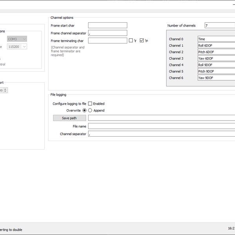Edit the File logging Channel separator field

161,134
